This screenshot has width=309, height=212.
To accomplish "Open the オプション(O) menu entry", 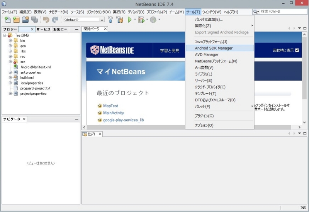I will [219, 125].
